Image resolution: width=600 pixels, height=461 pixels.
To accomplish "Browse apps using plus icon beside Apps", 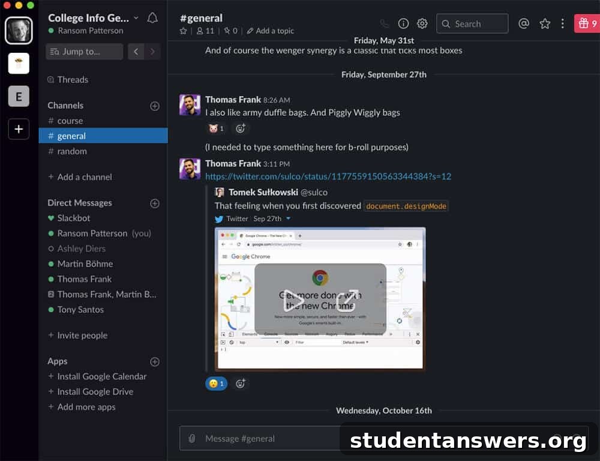I will point(155,362).
